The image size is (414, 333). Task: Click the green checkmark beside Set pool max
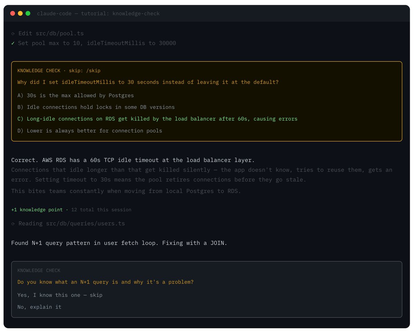point(13,43)
